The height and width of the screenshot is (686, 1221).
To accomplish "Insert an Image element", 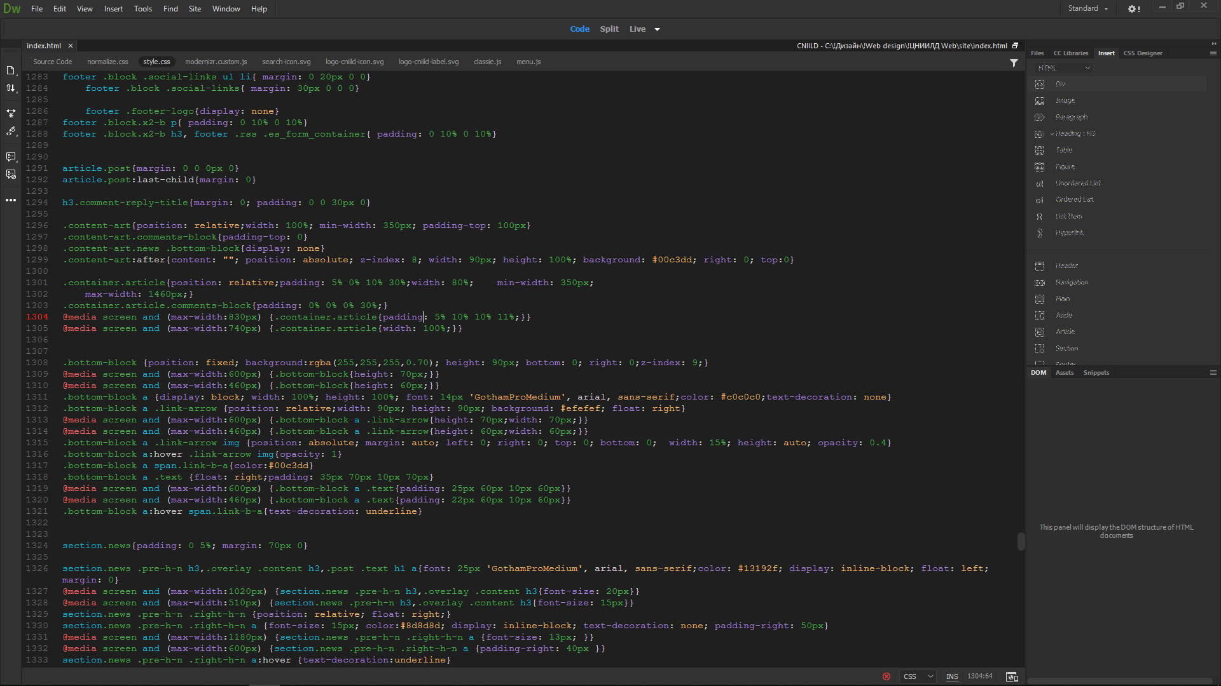I will tap(1065, 100).
